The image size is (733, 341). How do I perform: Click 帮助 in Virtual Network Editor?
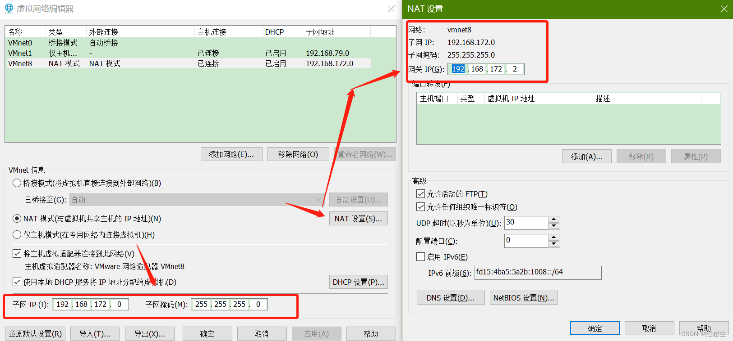click(x=371, y=334)
